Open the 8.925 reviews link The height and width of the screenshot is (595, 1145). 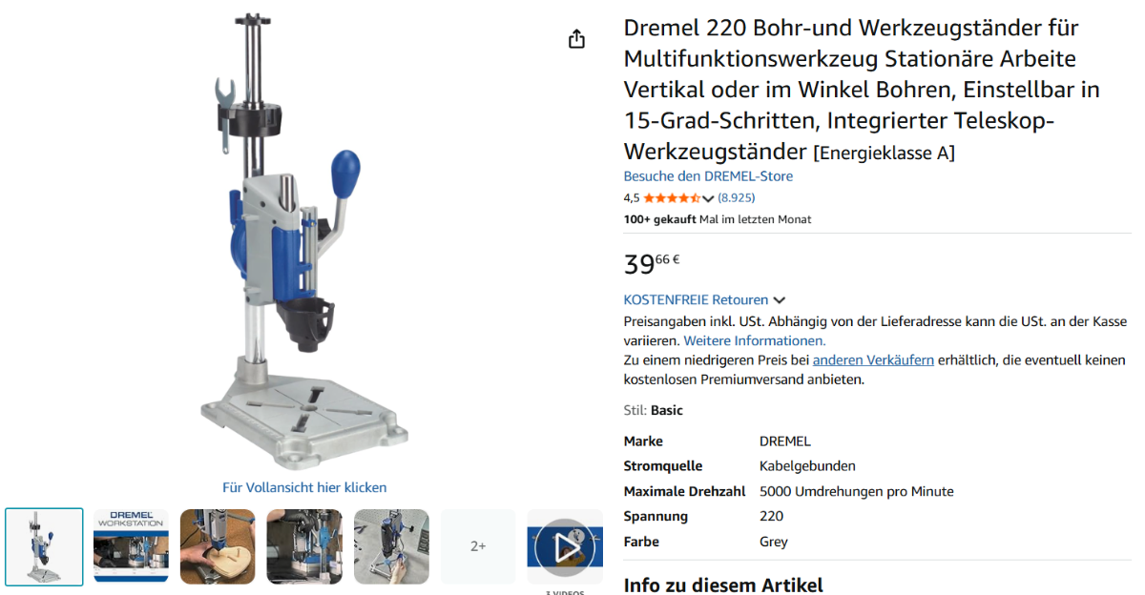(x=737, y=198)
